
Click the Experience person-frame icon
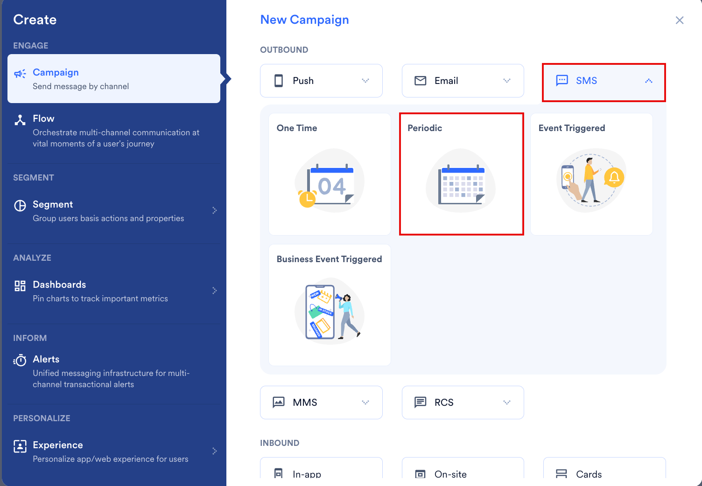pyautogui.click(x=20, y=446)
